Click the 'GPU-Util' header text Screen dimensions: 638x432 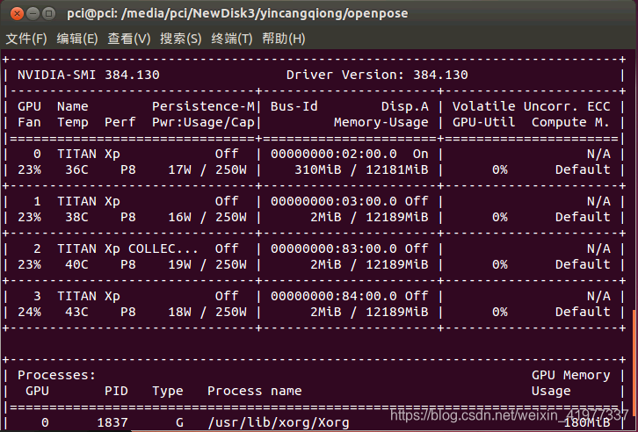[483, 122]
